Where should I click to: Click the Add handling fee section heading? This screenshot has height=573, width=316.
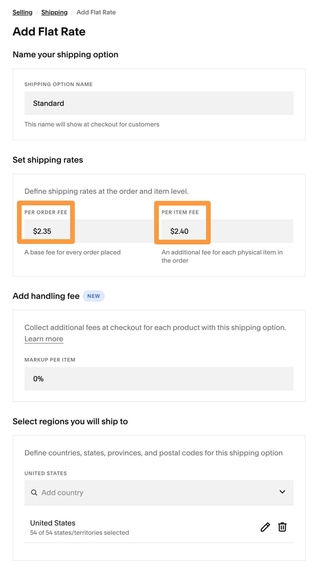coord(46,296)
